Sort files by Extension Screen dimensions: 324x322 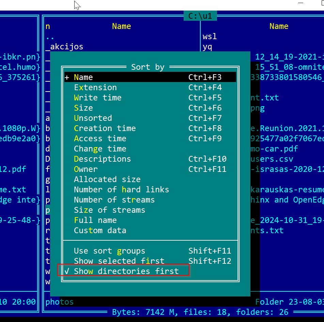(95, 87)
